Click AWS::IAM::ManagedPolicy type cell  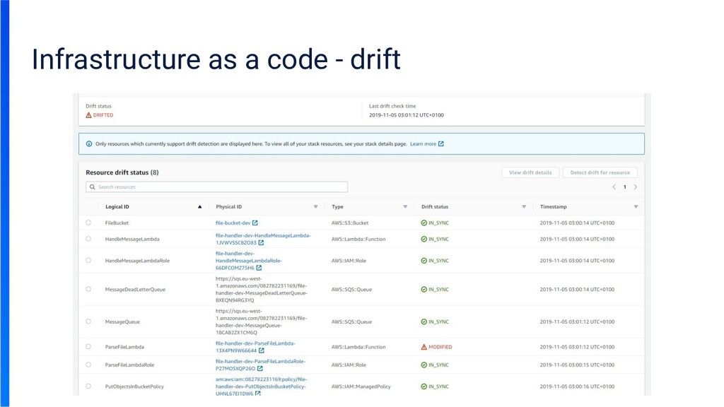[x=361, y=387]
